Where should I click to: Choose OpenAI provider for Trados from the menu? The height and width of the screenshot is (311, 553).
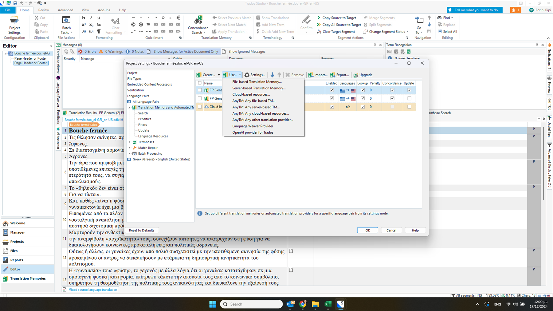point(253,132)
